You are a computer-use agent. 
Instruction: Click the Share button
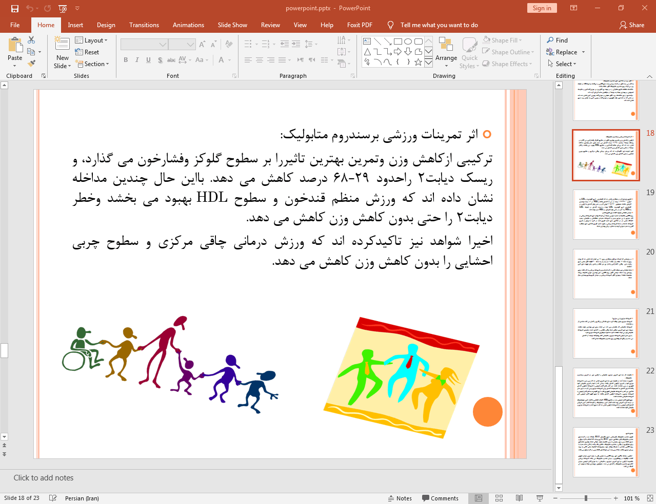click(632, 25)
